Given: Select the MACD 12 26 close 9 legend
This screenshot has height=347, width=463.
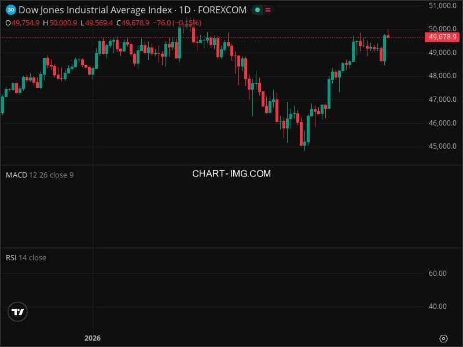Looking at the screenshot, I should coord(39,175).
